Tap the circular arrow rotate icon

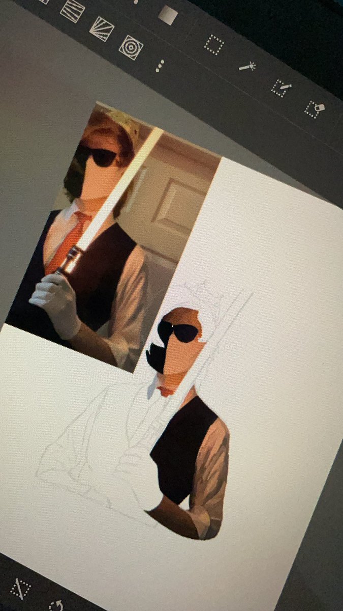tap(56, 606)
